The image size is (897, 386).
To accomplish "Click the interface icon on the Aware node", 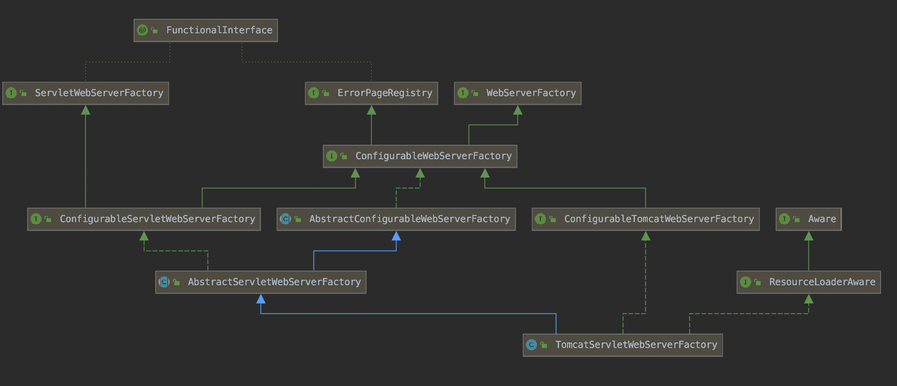I will (784, 219).
